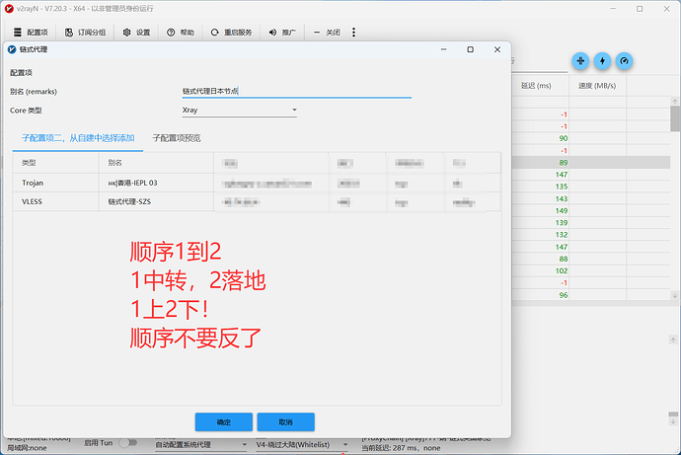Click the refresh icon beside 重启服务
This screenshot has height=455, width=681.
coord(214,33)
